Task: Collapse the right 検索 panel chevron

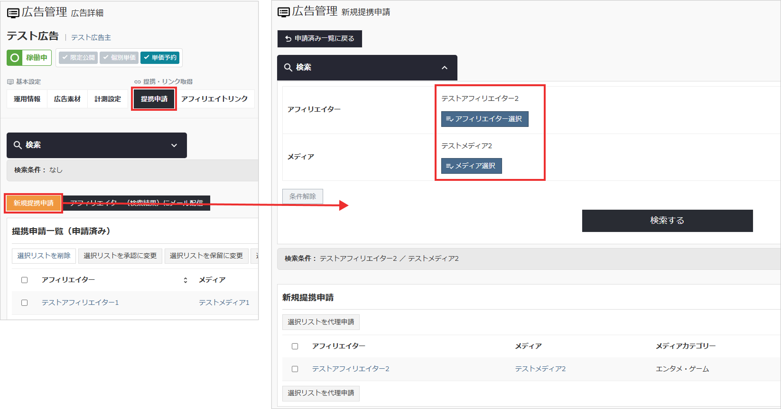Action: 445,68
